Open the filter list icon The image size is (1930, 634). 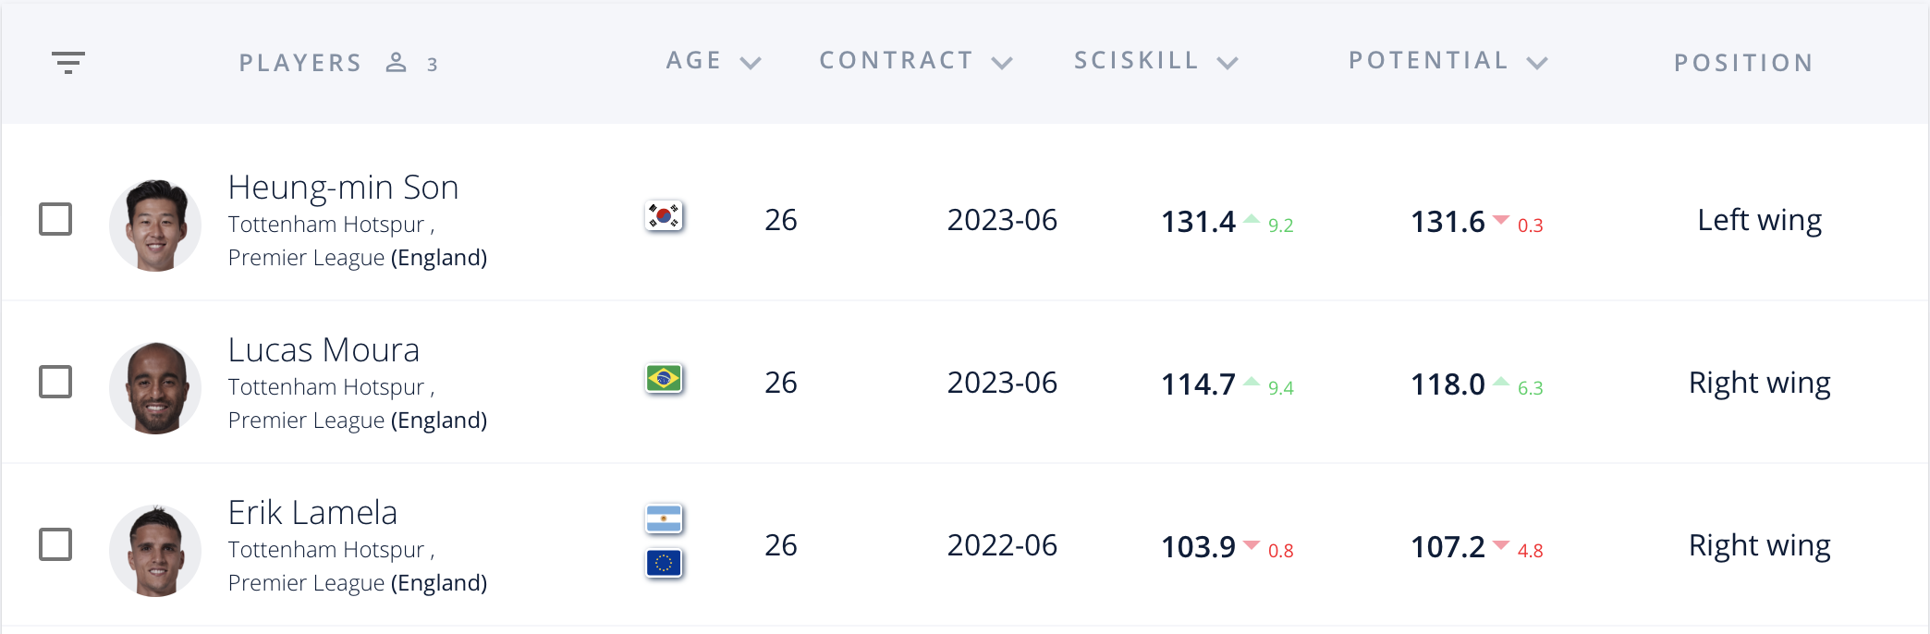68,63
